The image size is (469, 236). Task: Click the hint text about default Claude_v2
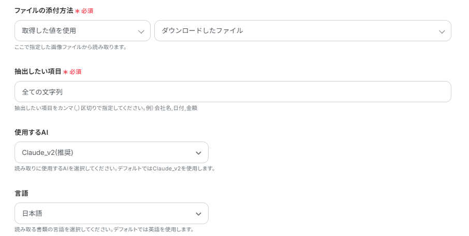coord(114,169)
